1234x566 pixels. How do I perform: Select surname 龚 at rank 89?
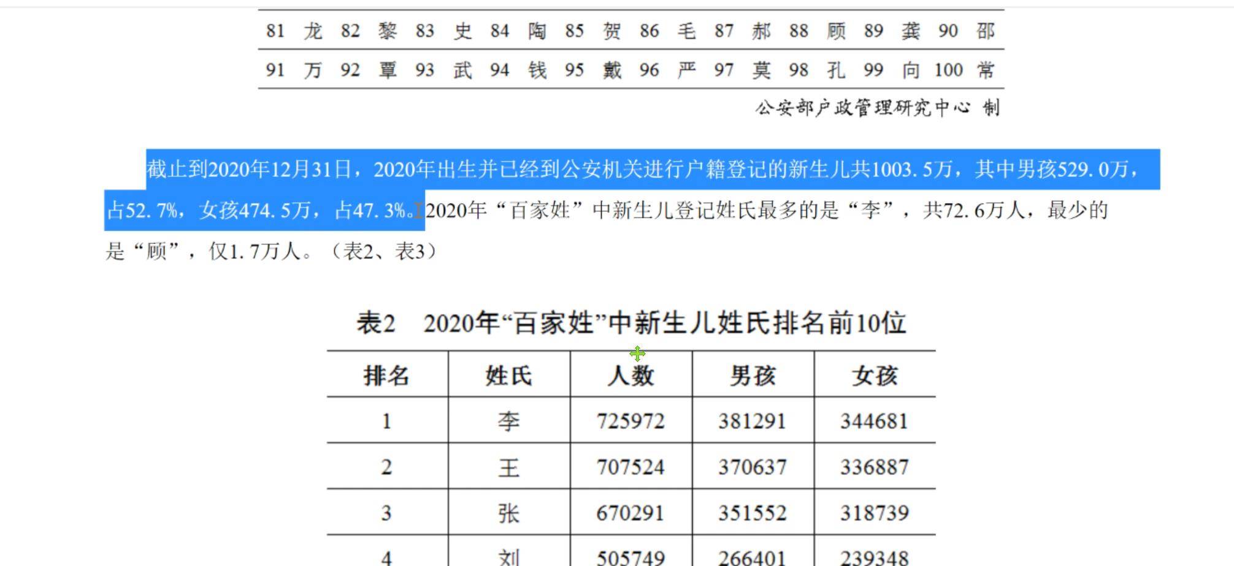[911, 31]
